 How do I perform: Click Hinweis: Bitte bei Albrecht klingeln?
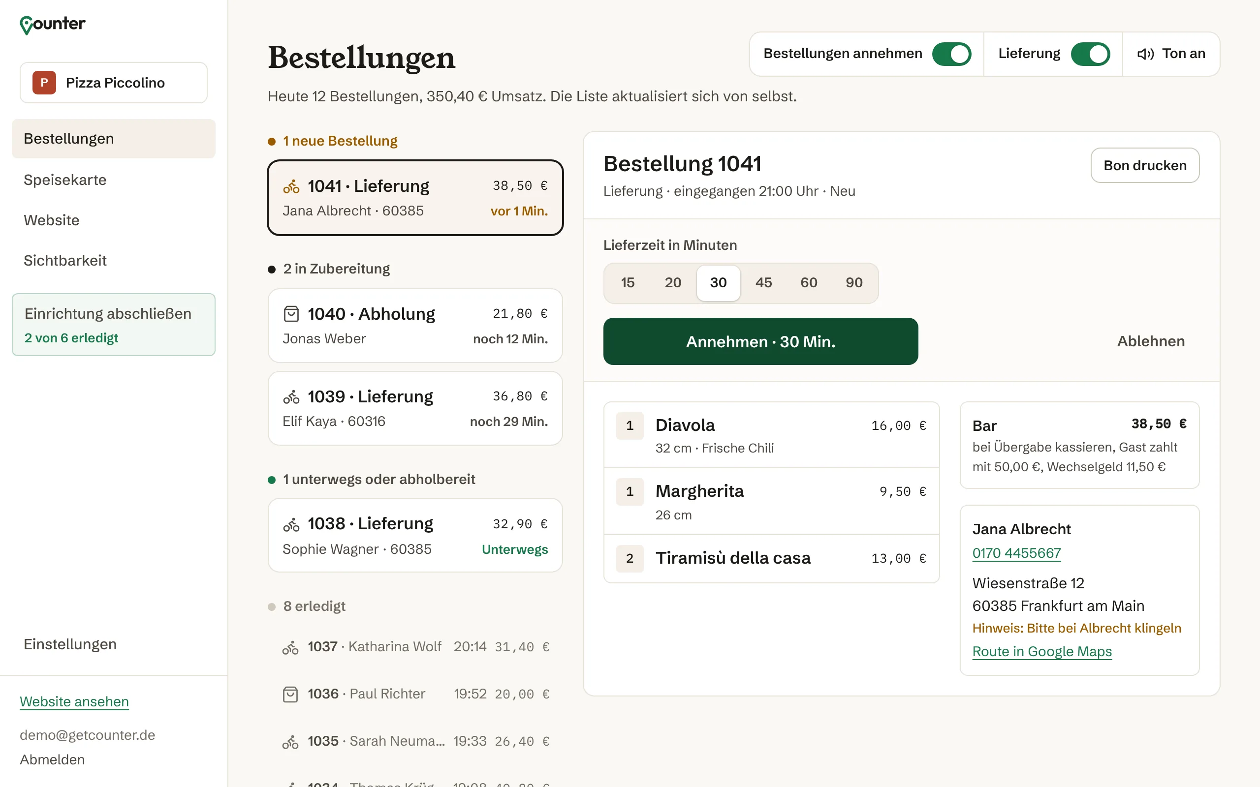point(1076,628)
